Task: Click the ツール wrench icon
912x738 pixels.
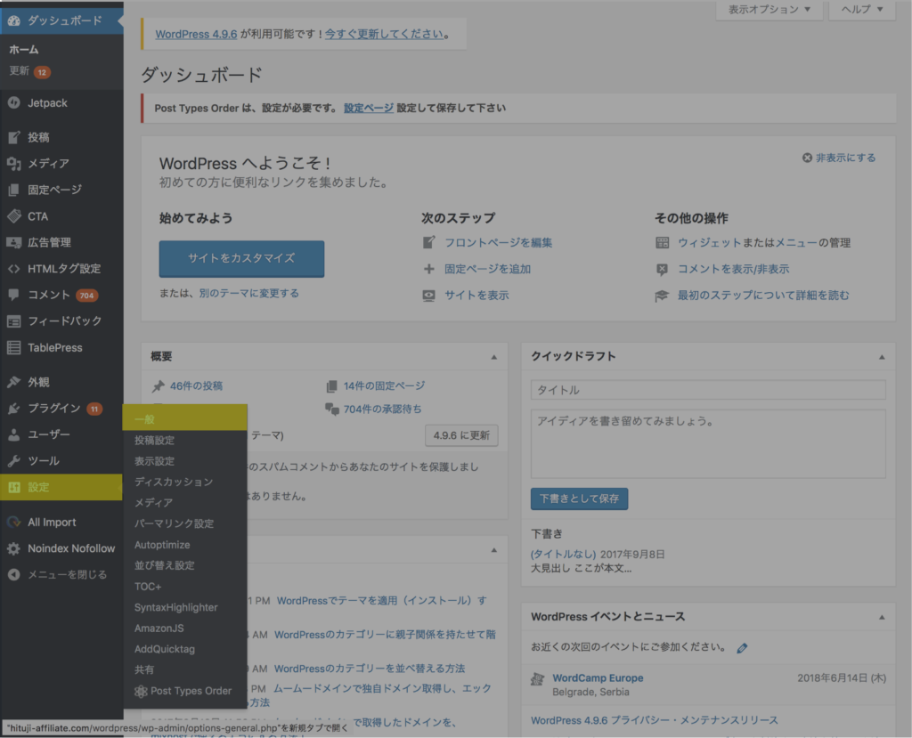Action: point(14,461)
